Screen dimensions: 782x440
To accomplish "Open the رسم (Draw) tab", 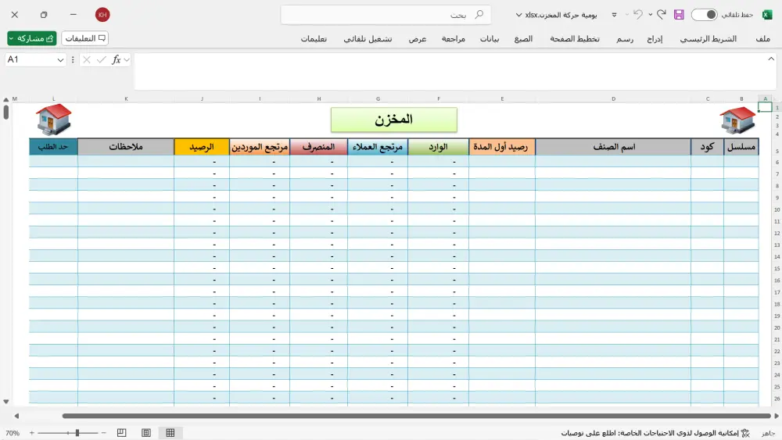I will pos(624,39).
